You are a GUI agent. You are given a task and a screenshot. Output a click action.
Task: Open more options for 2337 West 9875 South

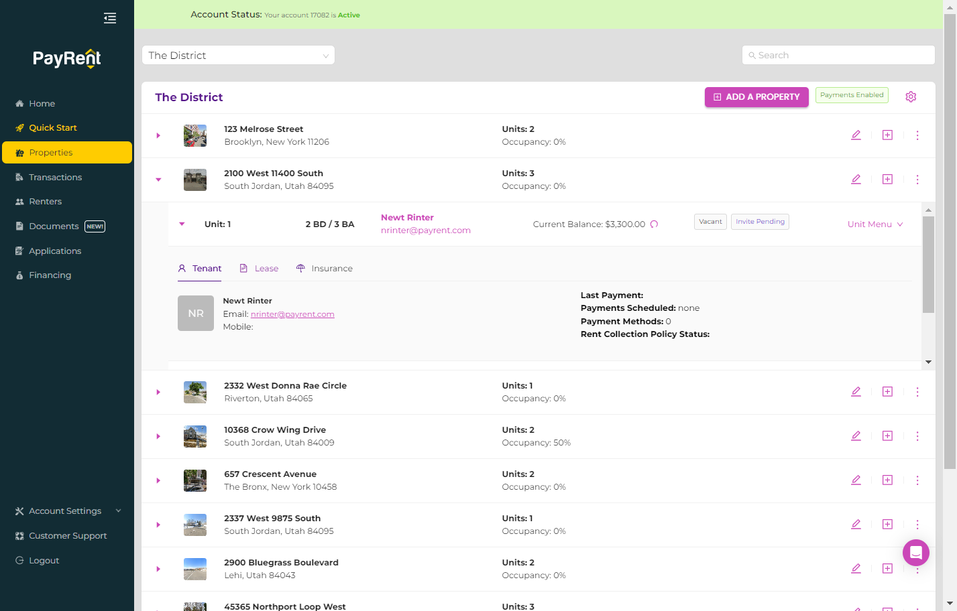[917, 525]
